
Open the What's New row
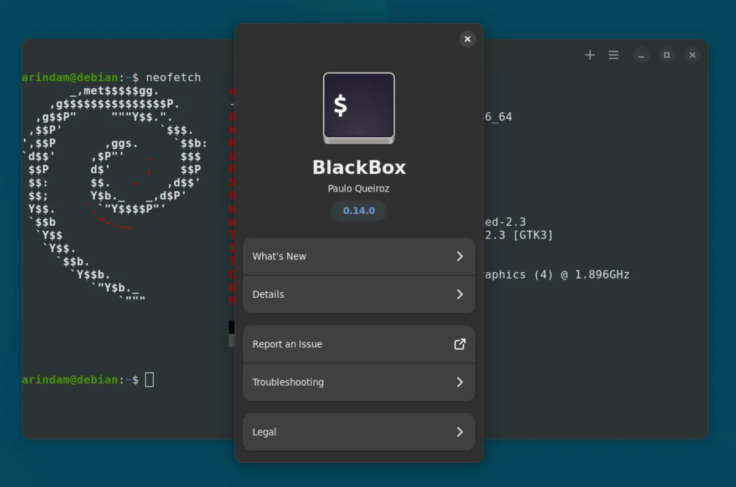pos(359,256)
